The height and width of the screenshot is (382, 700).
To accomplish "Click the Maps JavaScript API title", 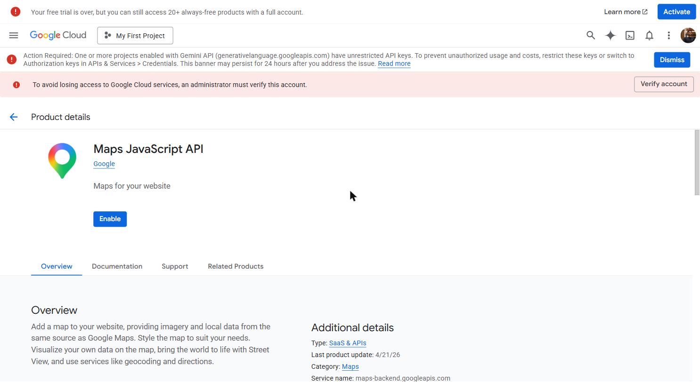I will 148,149.
